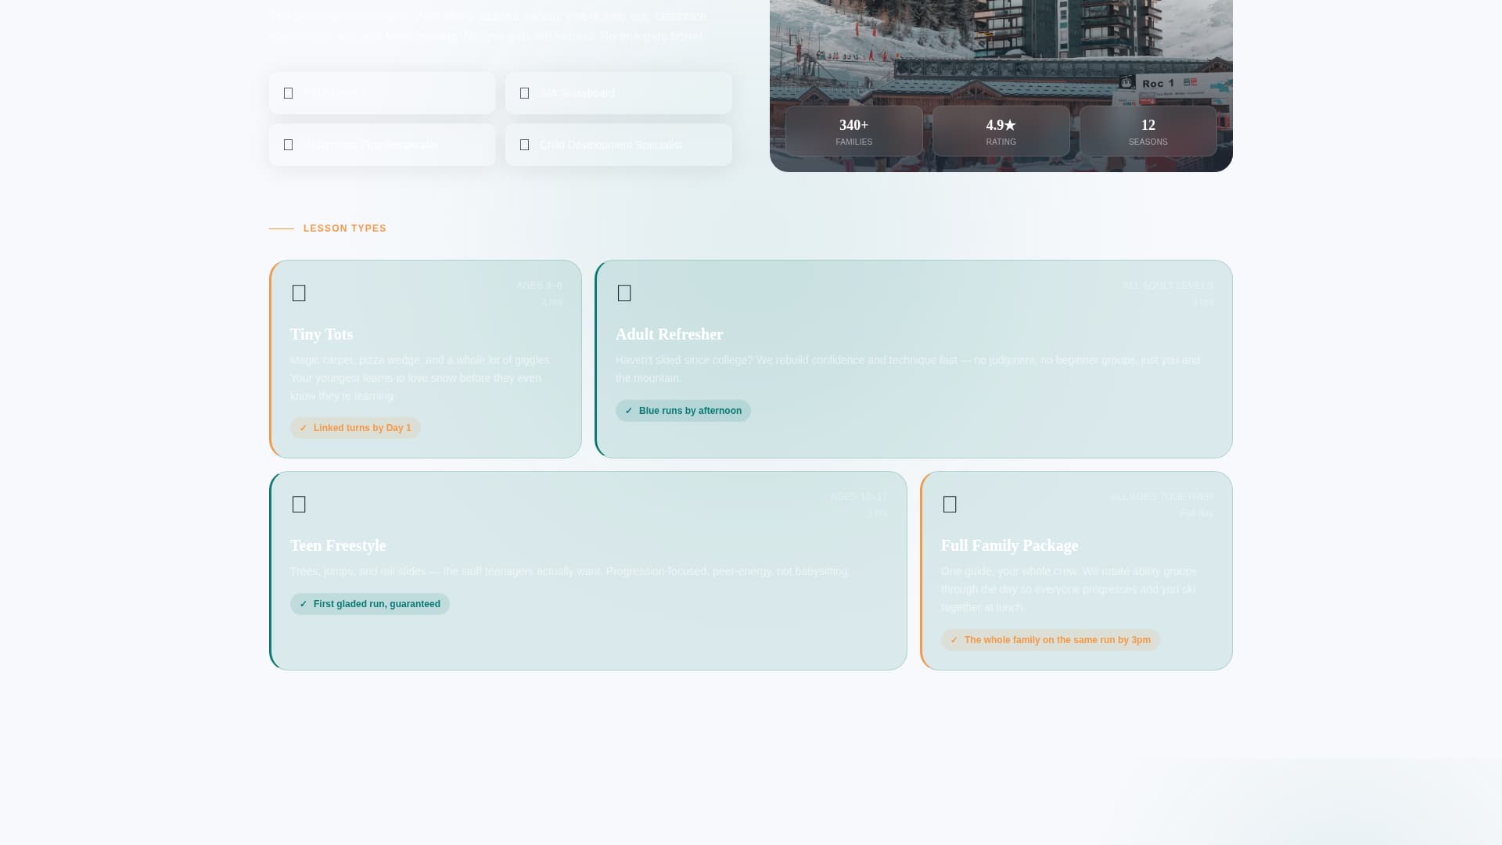The width and height of the screenshot is (1502, 845).
Task: Click the 'Linked turns by Day 1' badge
Action: (x=355, y=428)
